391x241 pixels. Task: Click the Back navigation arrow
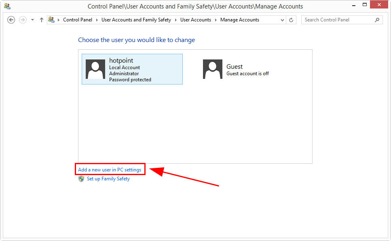[11, 20]
